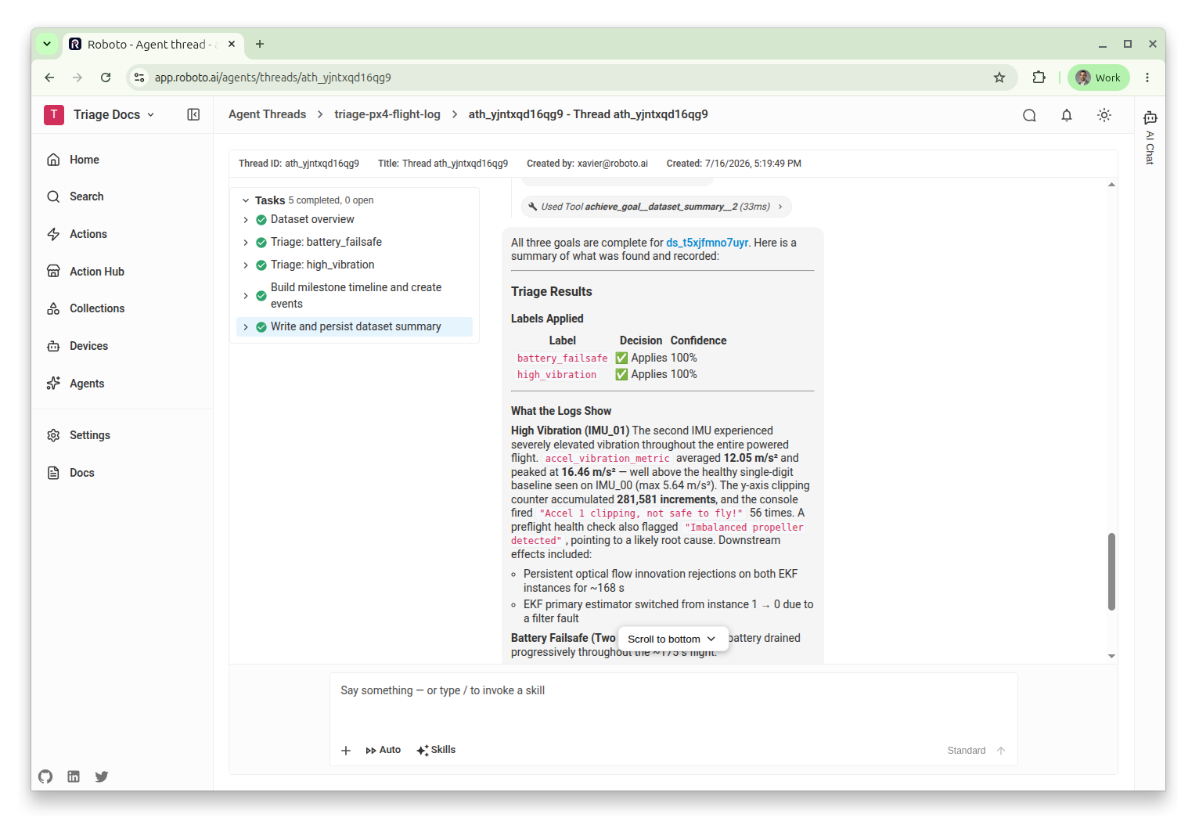This screenshot has width=1199, height=825.
Task: Open the LinkedIn icon in sidebar footer
Action: pos(74,776)
